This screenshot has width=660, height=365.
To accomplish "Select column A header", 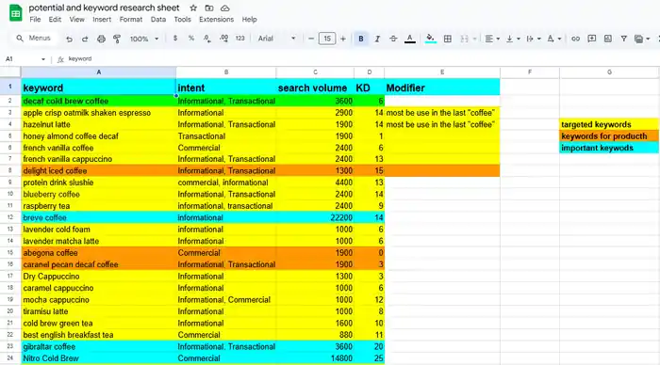I will coord(98,72).
